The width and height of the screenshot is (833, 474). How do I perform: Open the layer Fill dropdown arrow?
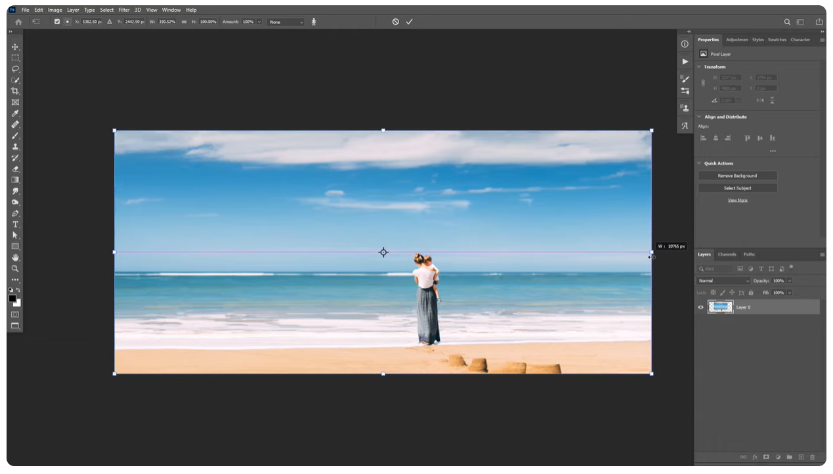pyautogui.click(x=789, y=292)
